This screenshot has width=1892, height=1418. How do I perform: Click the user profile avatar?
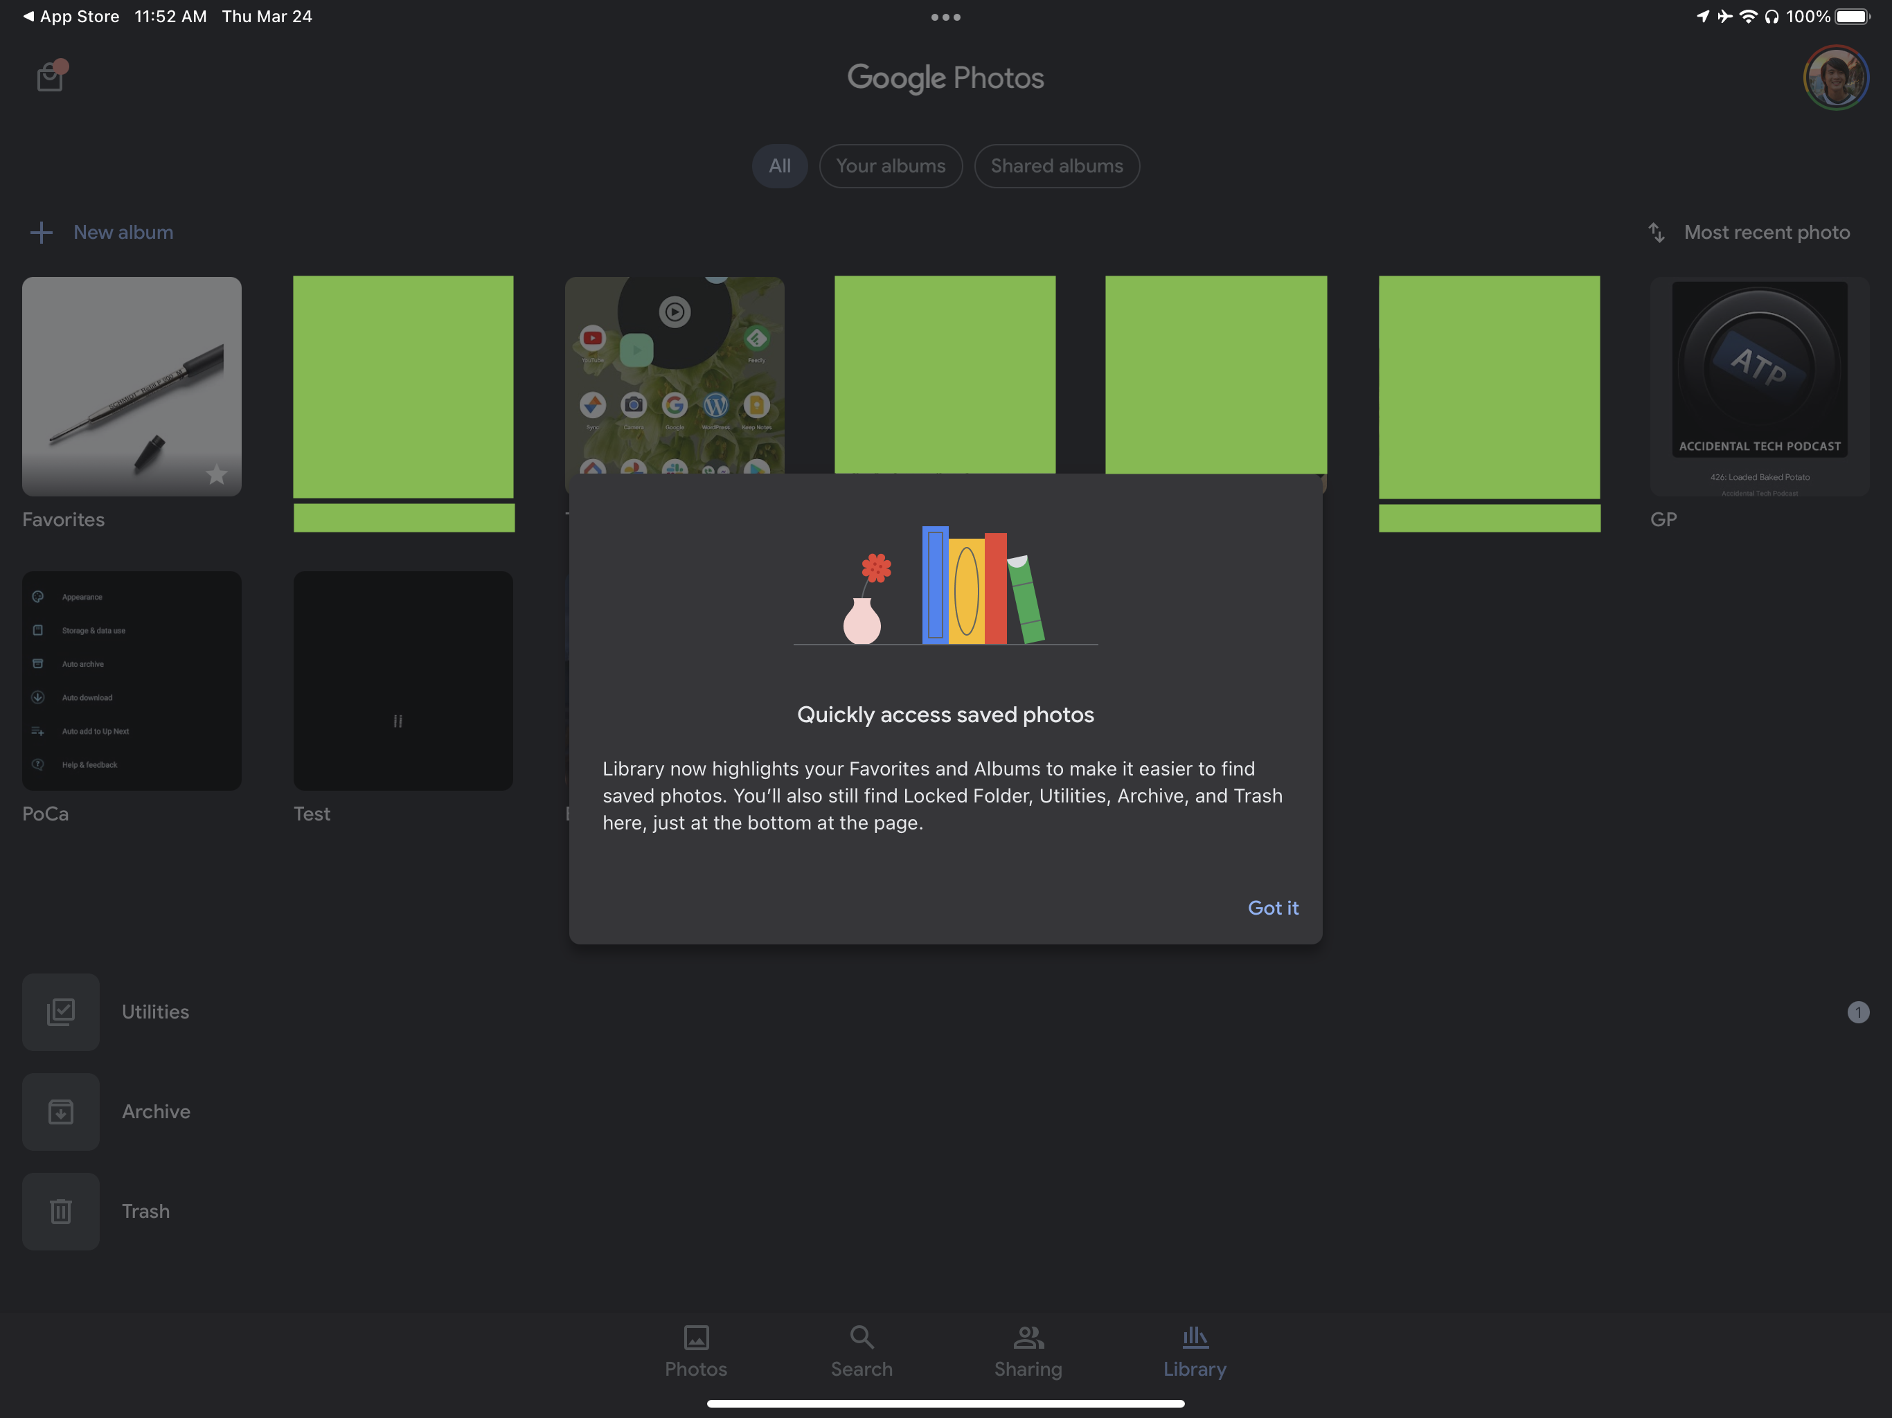1834,79
